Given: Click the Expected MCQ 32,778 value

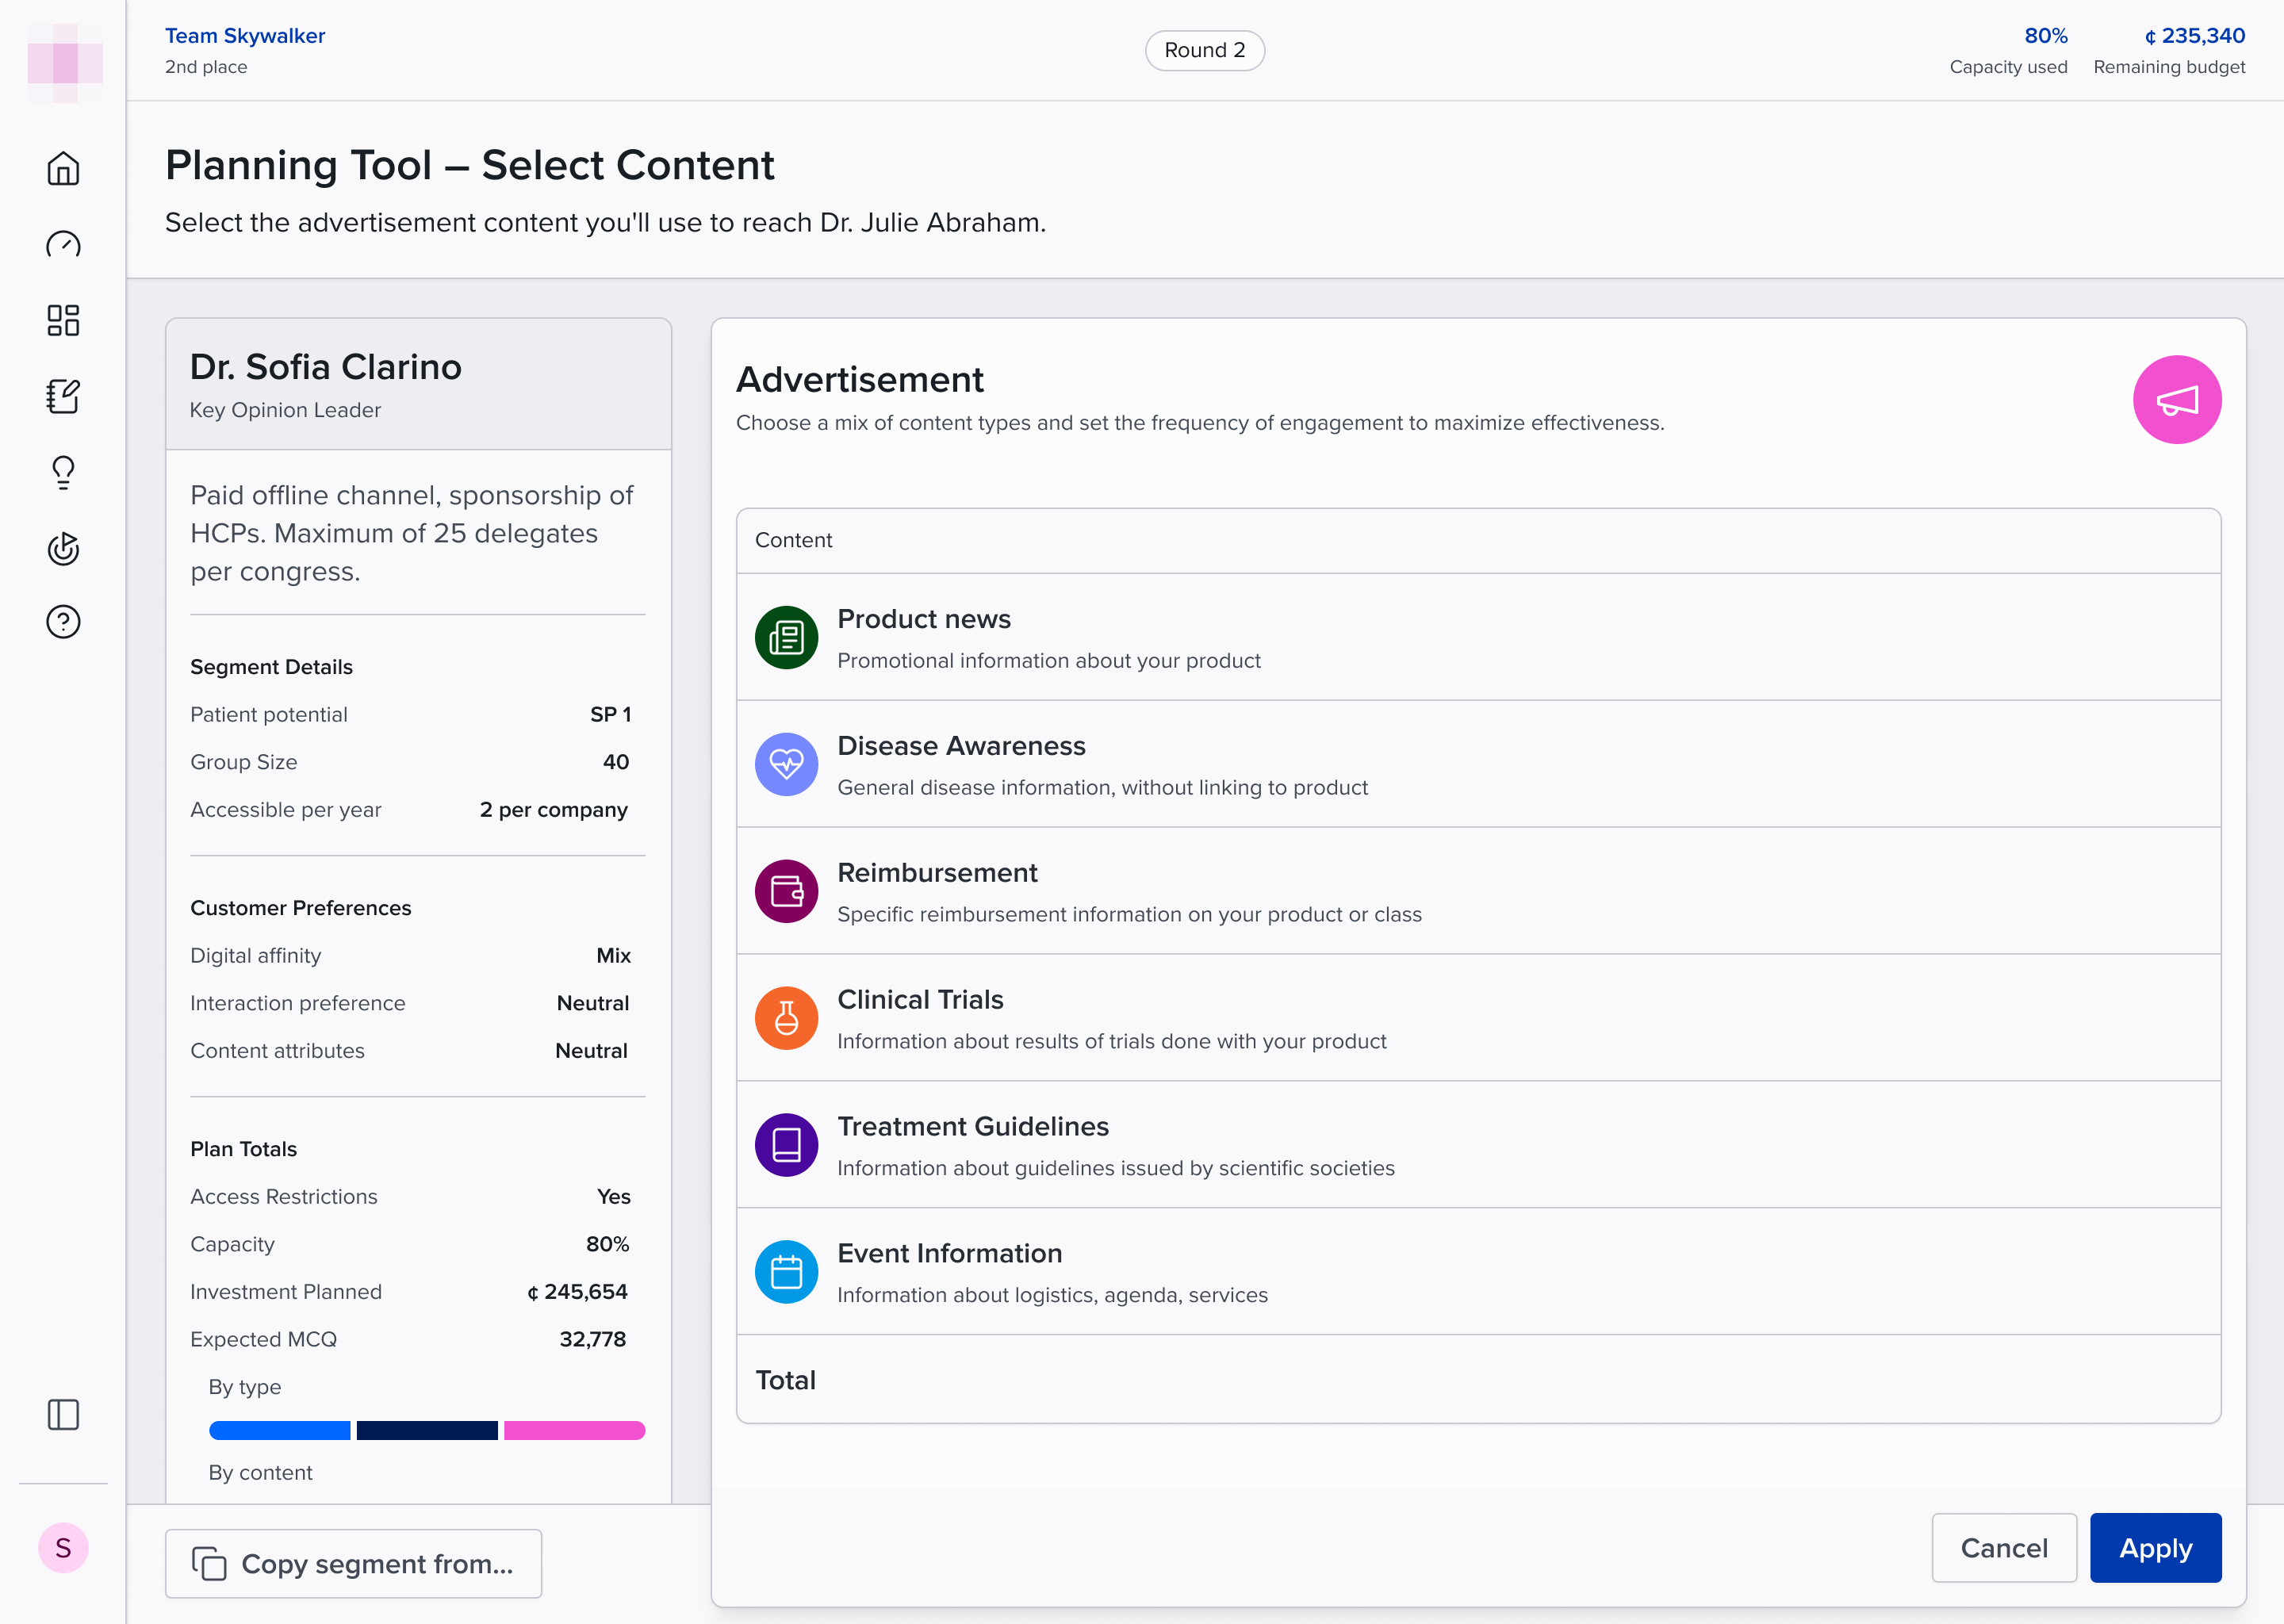Looking at the screenshot, I should point(593,1339).
